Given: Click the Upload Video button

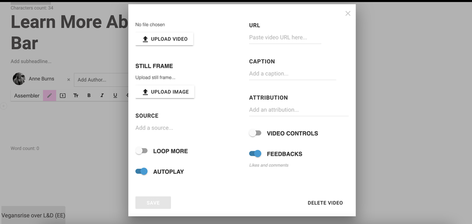Looking at the screenshot, I should point(164,39).
